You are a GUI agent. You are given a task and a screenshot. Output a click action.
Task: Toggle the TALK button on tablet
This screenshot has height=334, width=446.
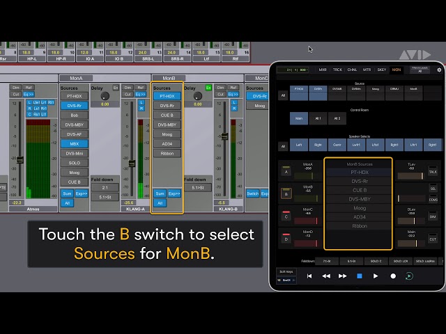(433, 171)
